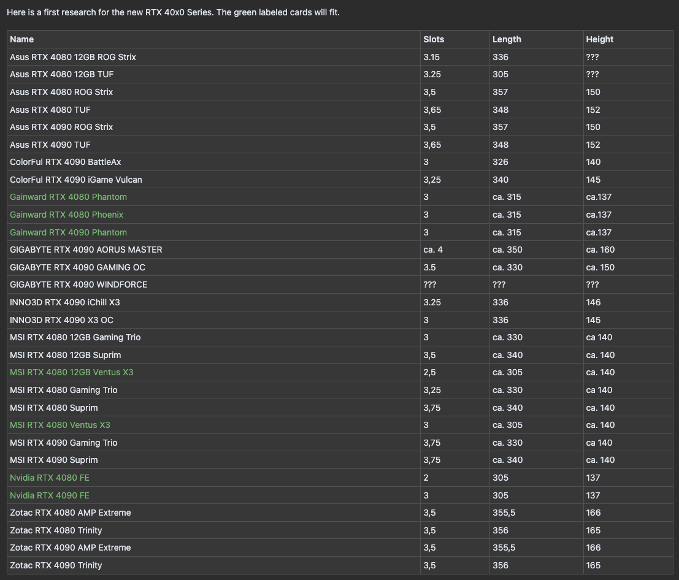Click slots value 2 for Nvidia RTX 4080 FE
Viewport: 679px width, 580px height.
pyautogui.click(x=426, y=478)
